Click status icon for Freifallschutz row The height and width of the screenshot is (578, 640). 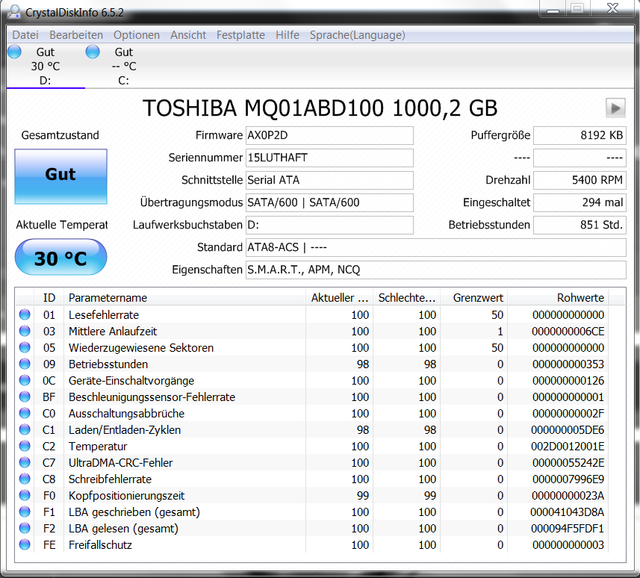tap(25, 545)
